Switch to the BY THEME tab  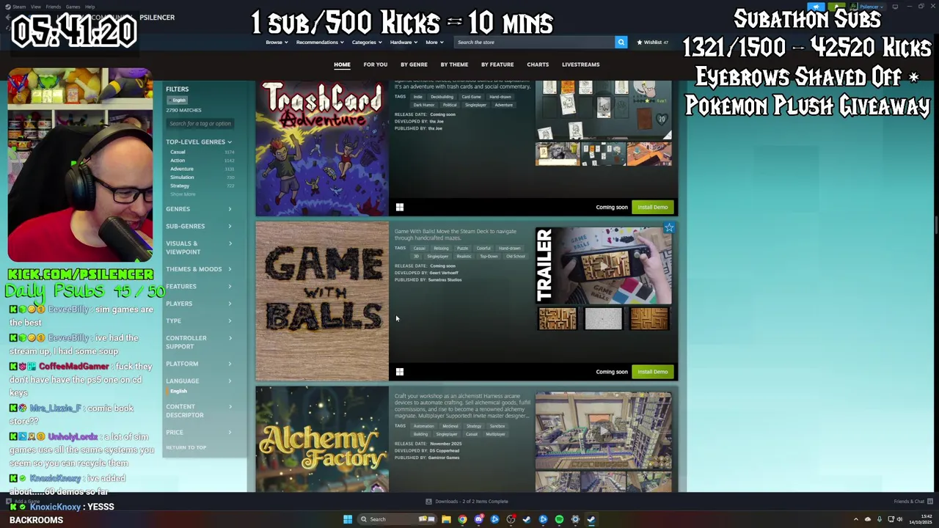point(454,65)
